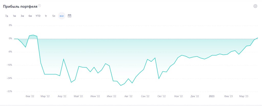Screen dimensions: 262x106
Task: Switch to the 3м period
Action: point(22,16)
